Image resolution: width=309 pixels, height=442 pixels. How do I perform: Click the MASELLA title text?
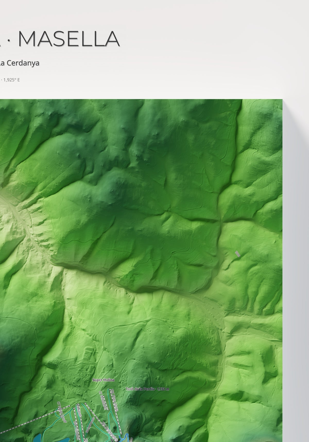(x=69, y=39)
